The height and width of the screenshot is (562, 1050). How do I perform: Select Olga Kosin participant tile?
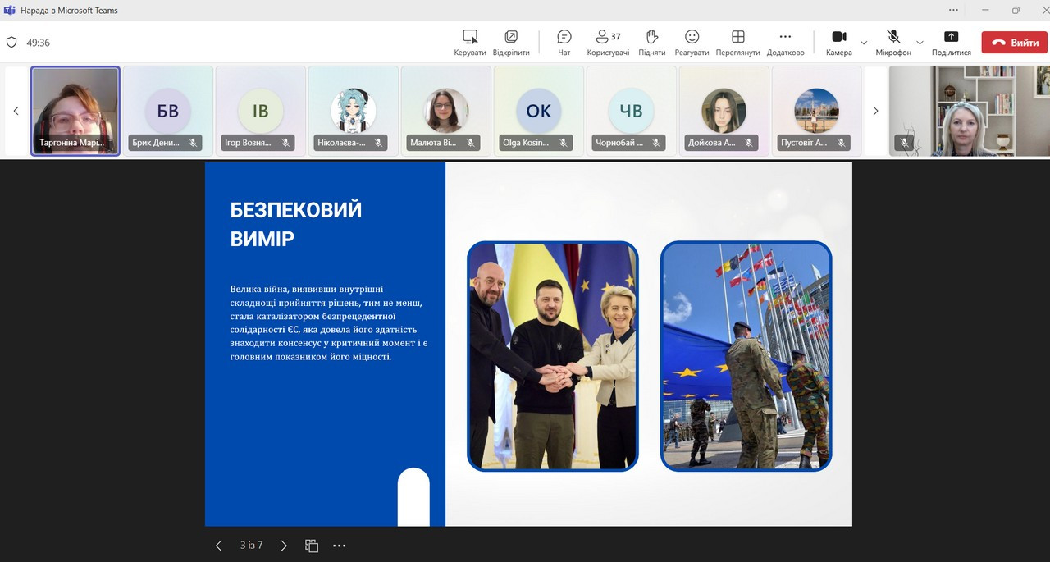(x=538, y=111)
